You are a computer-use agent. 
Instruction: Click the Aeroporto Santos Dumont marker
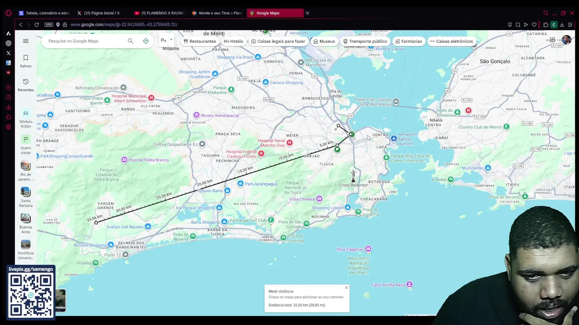(x=394, y=139)
